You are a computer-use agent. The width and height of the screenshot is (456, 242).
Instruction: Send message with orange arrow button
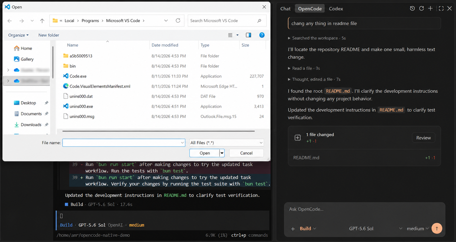pyautogui.click(x=437, y=228)
